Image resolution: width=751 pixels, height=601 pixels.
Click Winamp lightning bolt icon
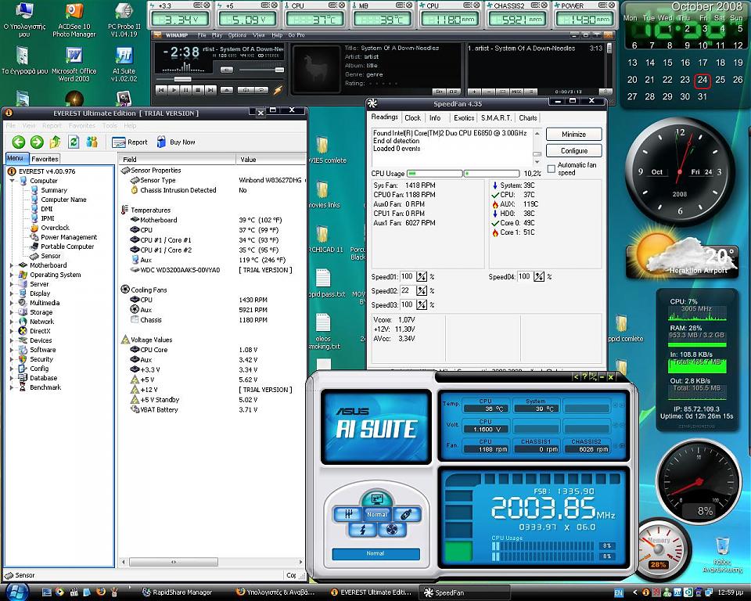pos(278,90)
